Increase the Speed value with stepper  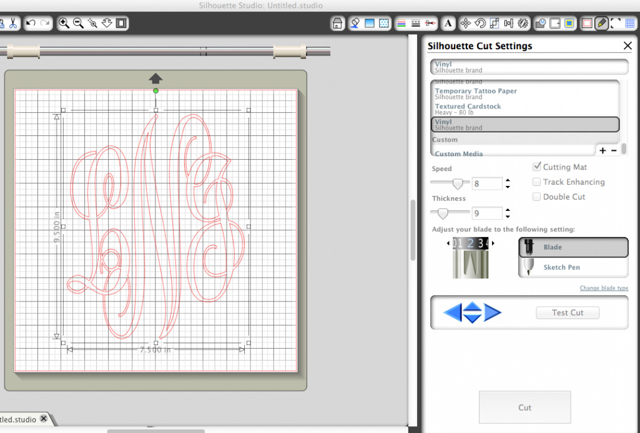click(508, 180)
